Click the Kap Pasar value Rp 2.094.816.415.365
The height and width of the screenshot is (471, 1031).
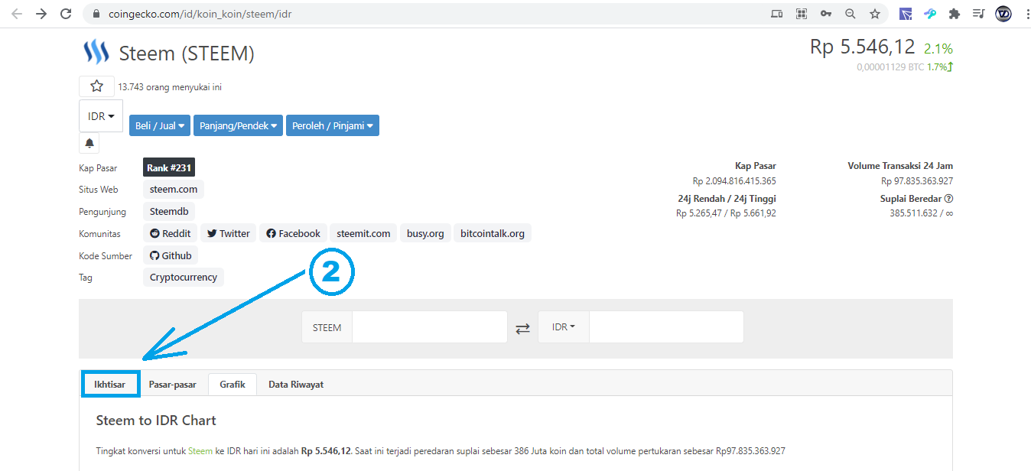(x=734, y=181)
